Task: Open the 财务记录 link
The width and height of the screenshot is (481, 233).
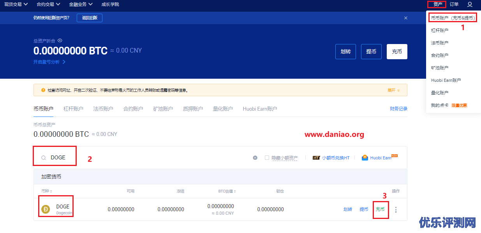Action: [x=398, y=109]
